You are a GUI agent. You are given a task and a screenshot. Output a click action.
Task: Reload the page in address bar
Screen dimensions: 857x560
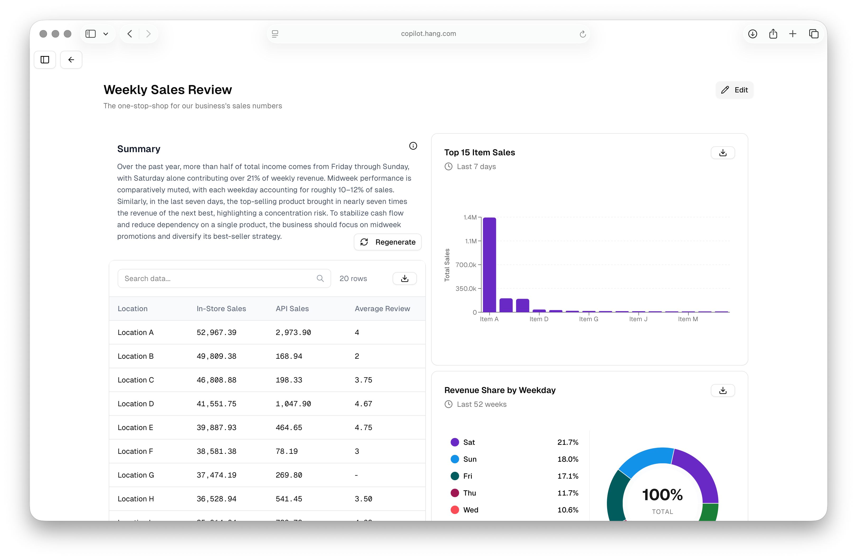pos(583,34)
